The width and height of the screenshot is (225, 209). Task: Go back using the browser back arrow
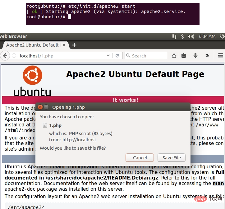pyautogui.click(x=5, y=56)
